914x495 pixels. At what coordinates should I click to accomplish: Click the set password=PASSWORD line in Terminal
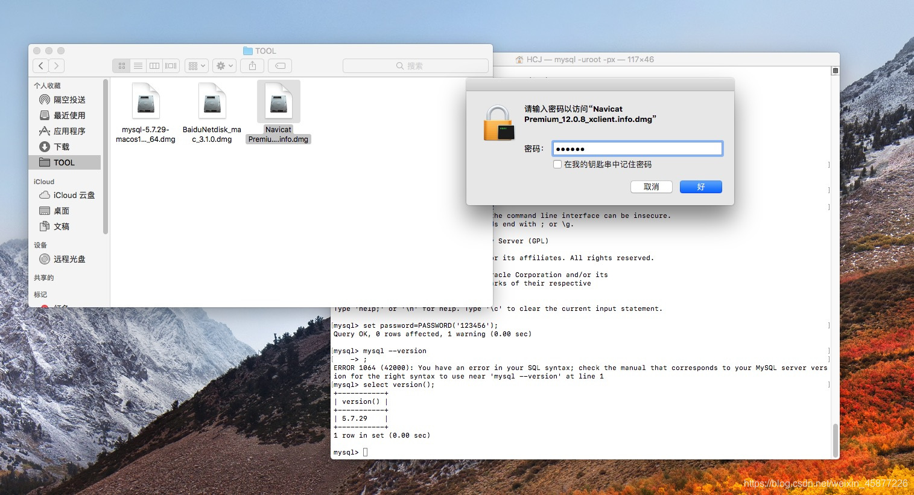coord(416,325)
